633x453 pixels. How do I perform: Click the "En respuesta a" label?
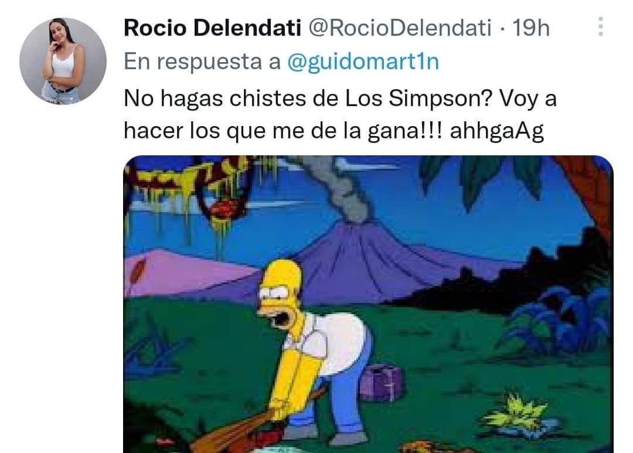tap(202, 62)
